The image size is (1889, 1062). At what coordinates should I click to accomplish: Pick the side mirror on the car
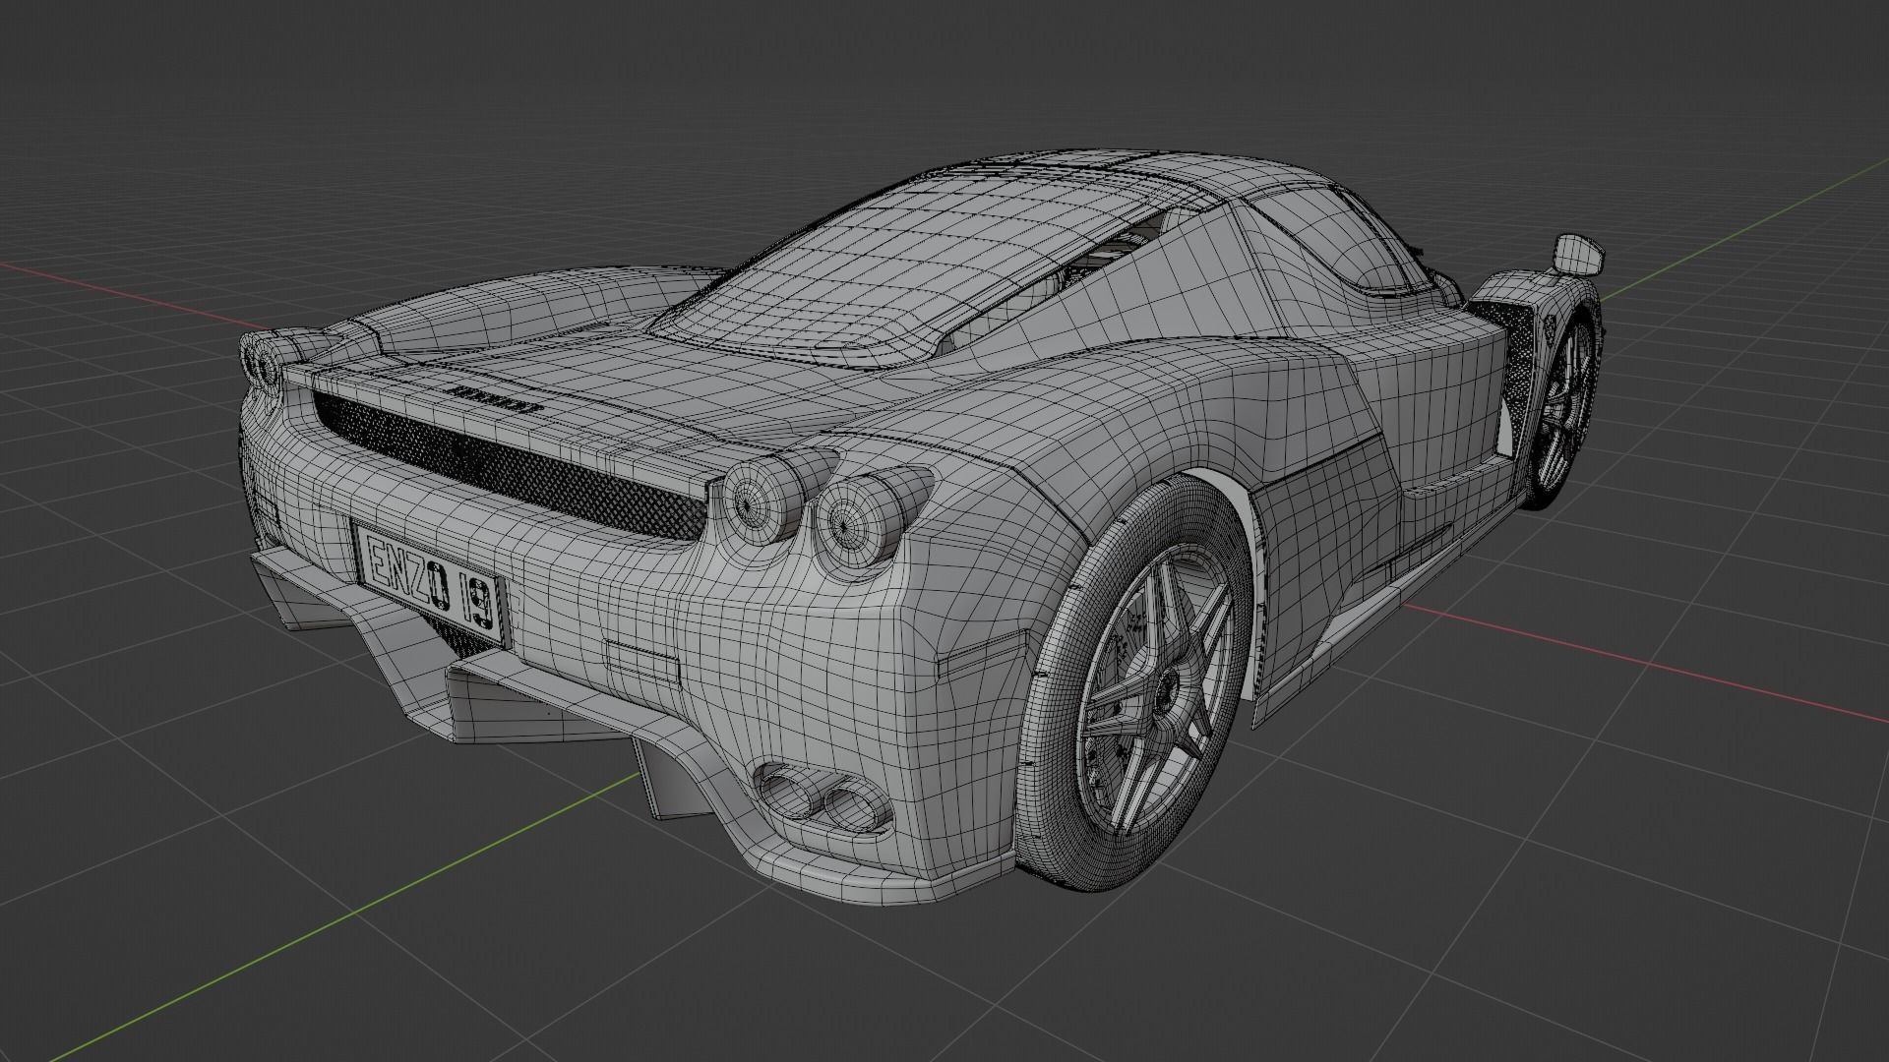(1577, 256)
